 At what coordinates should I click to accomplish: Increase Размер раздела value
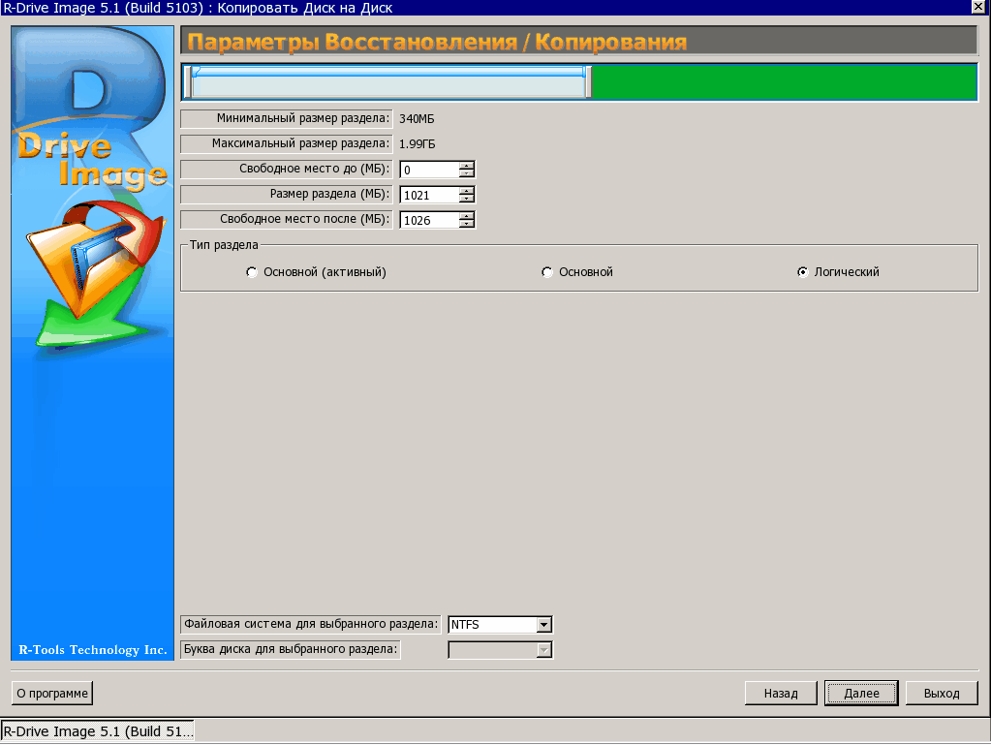pos(466,191)
